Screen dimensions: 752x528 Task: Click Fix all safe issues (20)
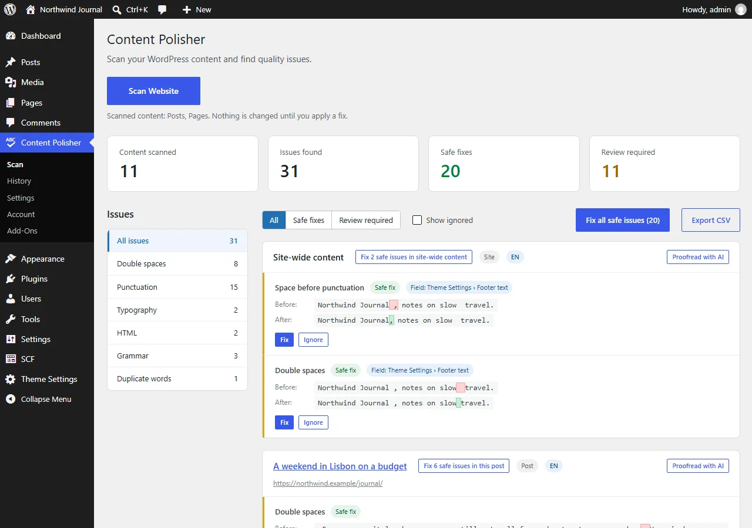click(x=623, y=220)
